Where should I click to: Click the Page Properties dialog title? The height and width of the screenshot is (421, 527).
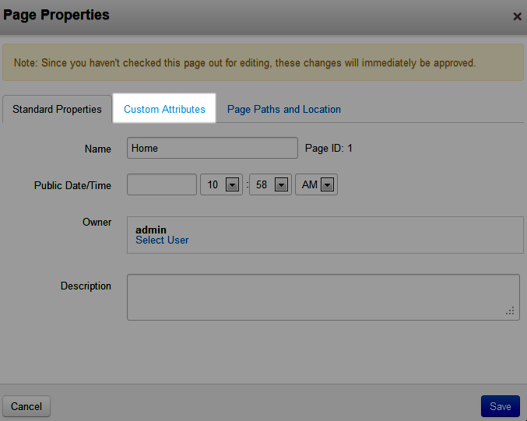(56, 15)
